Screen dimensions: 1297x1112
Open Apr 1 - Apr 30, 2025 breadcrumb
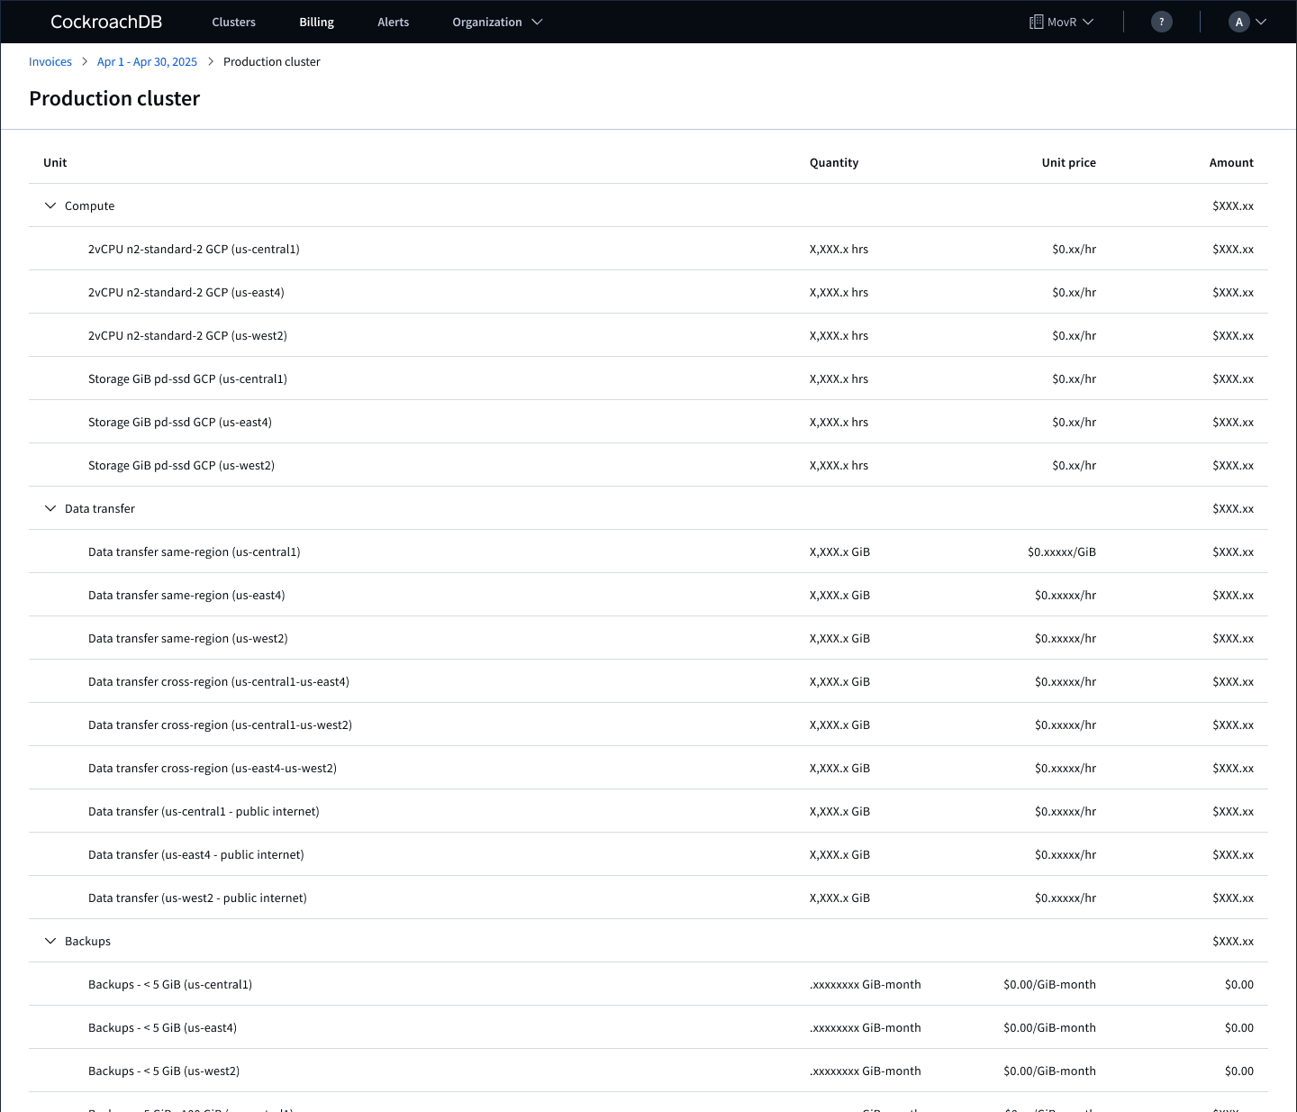coord(147,61)
